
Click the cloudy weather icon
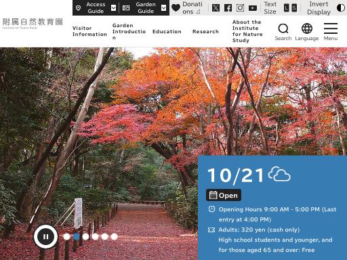[x=279, y=174]
